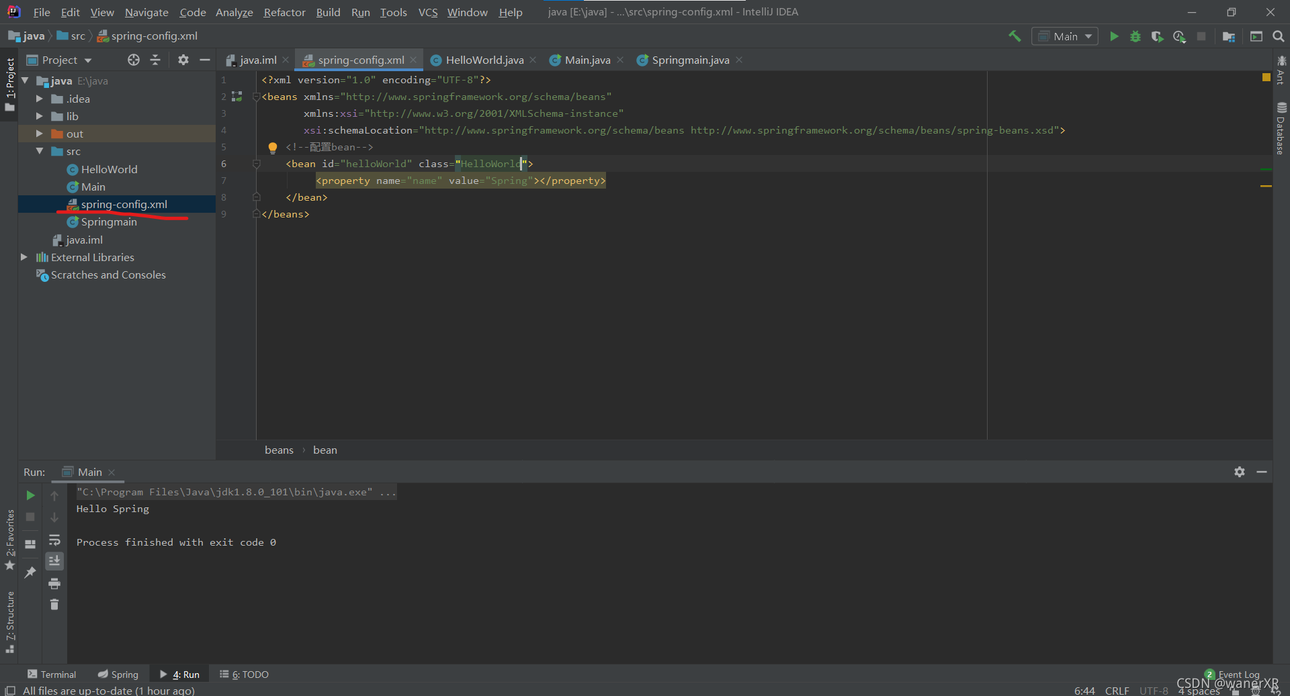Open the Database tool window
The height and width of the screenshot is (696, 1290).
[x=1281, y=128]
